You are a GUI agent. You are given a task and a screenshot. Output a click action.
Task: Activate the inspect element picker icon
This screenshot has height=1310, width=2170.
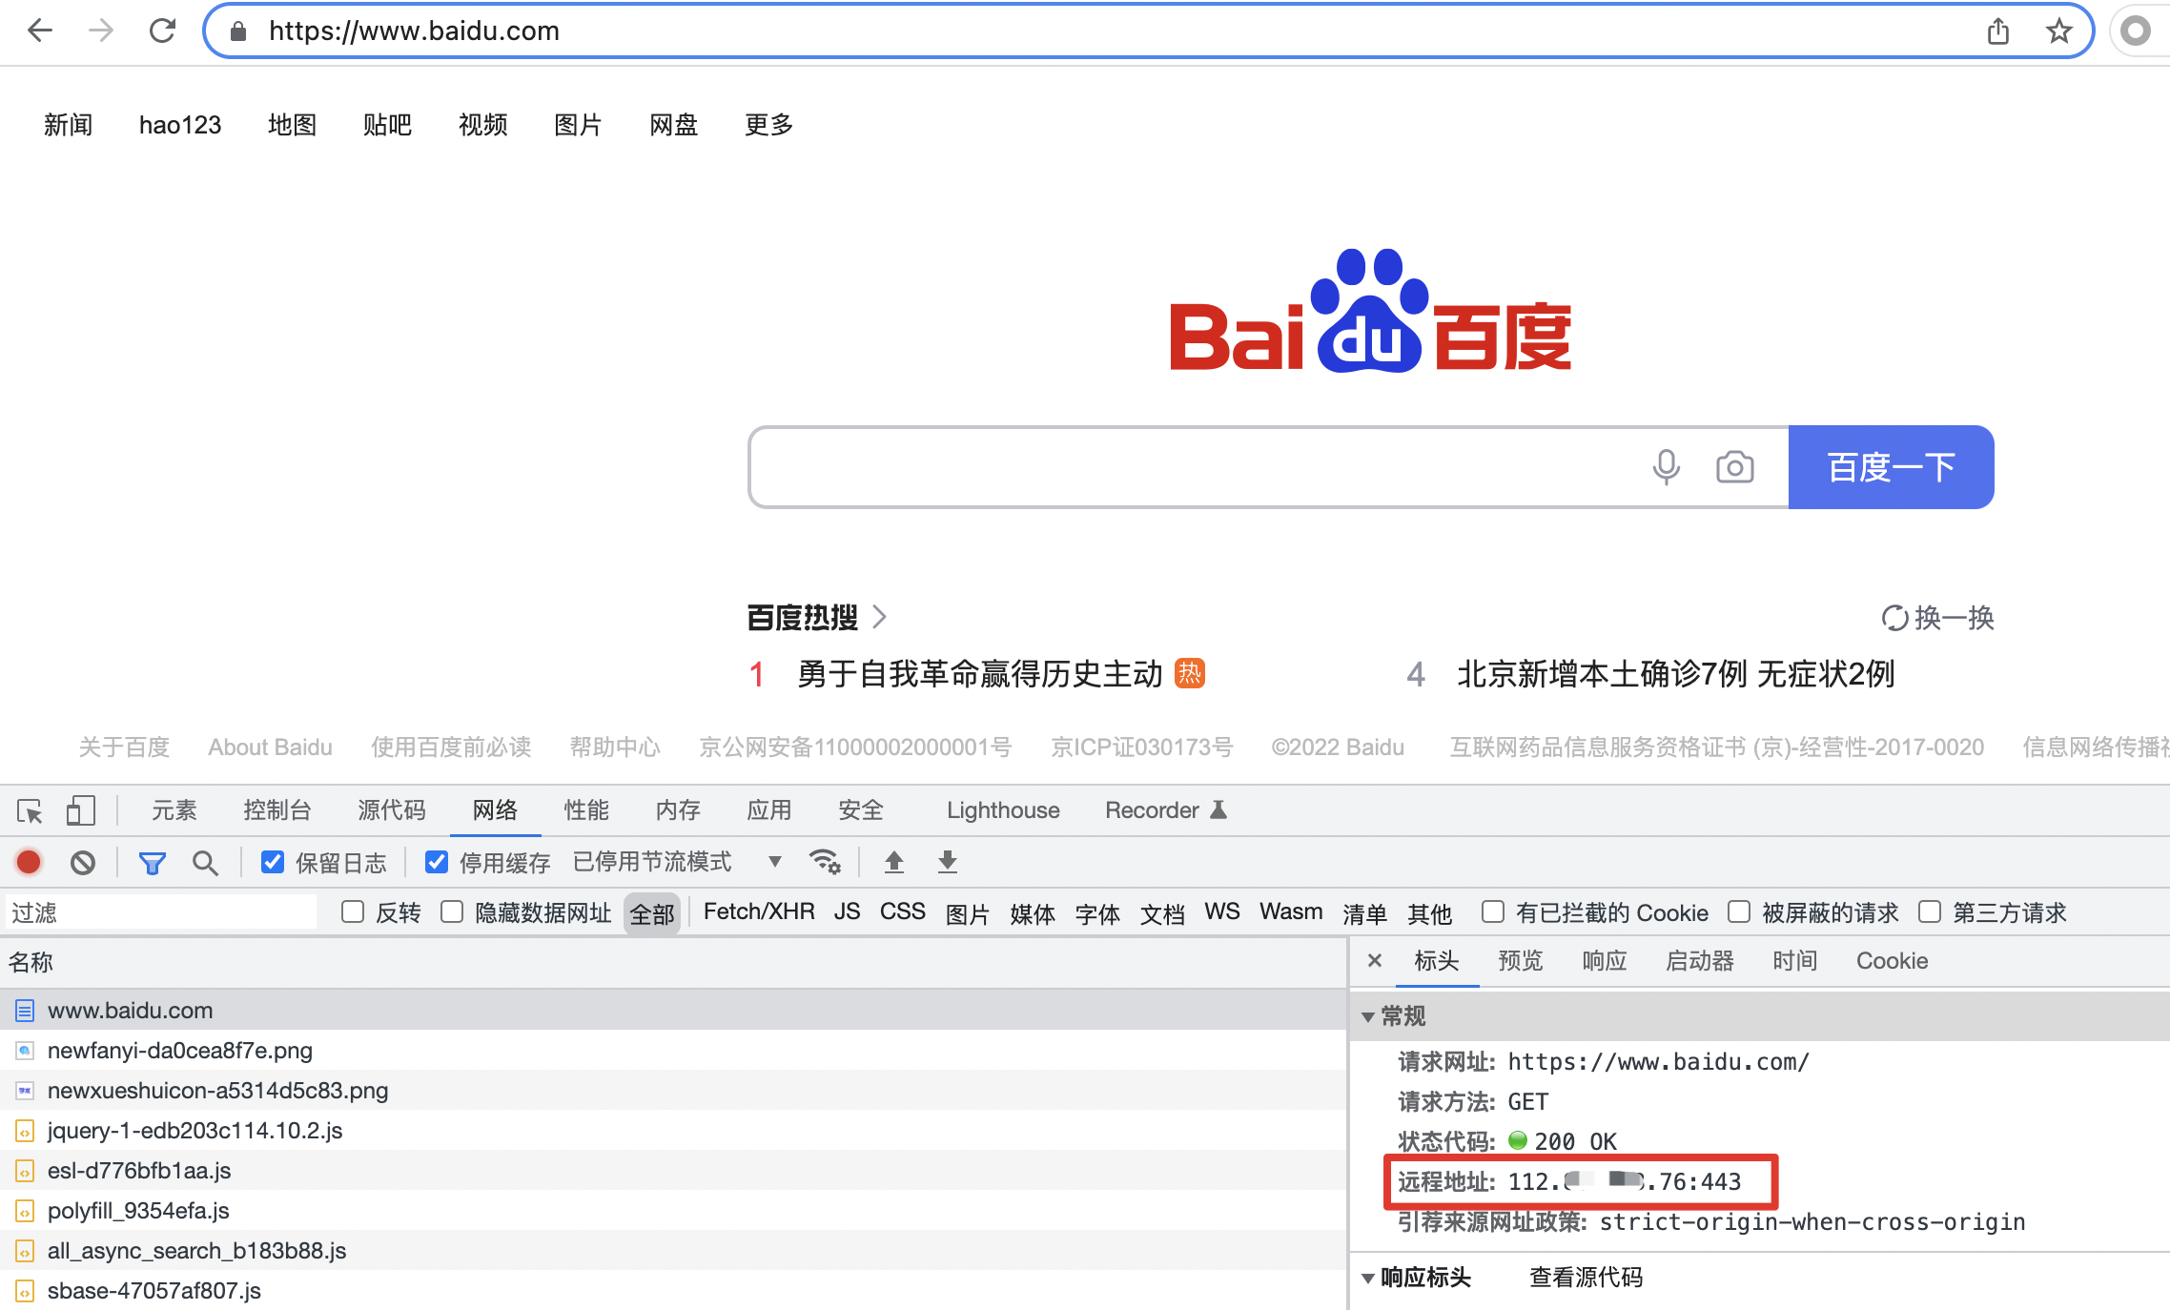30,810
